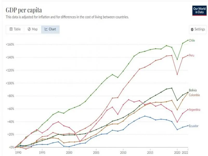Image resolution: width=208 pixels, height=156 pixels.
Task: Click the Settings gear icon
Action: [192, 29]
